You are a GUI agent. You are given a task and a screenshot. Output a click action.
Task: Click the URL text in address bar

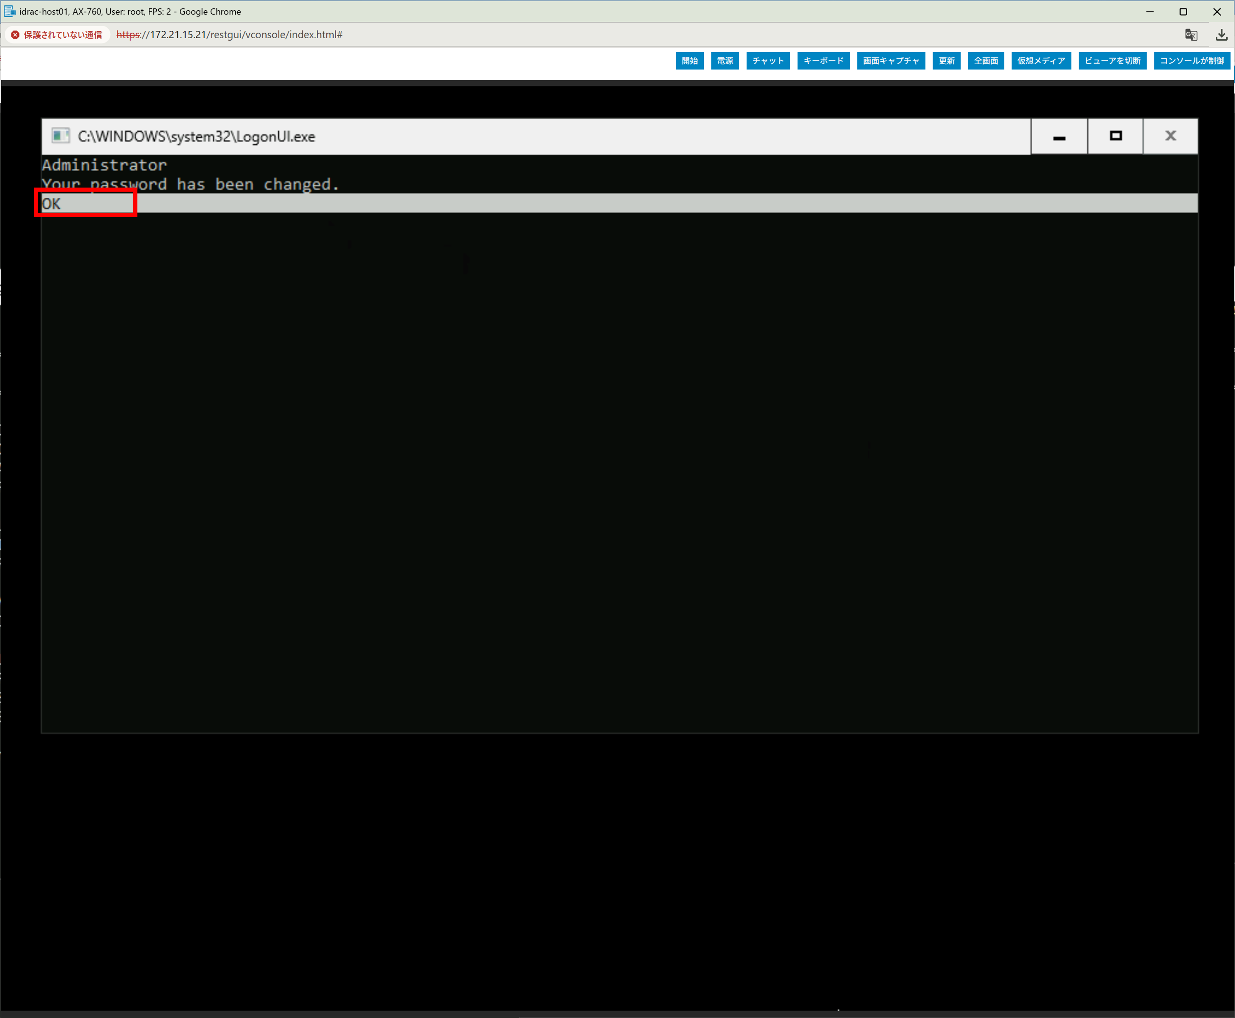pyautogui.click(x=229, y=35)
